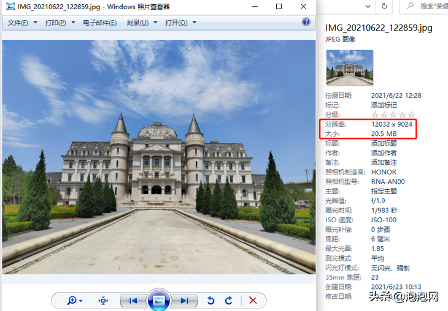The image size is (448, 311).
Task: Rotate the photo clockwise
Action: click(x=228, y=301)
